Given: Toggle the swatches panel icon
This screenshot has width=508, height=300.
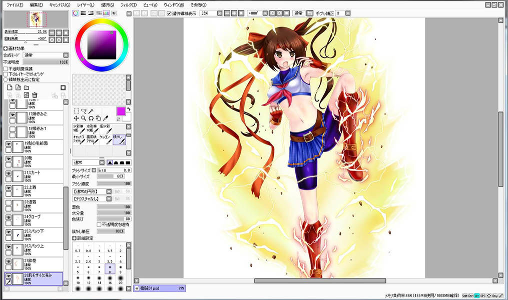Looking at the screenshot, I should click(106, 13).
